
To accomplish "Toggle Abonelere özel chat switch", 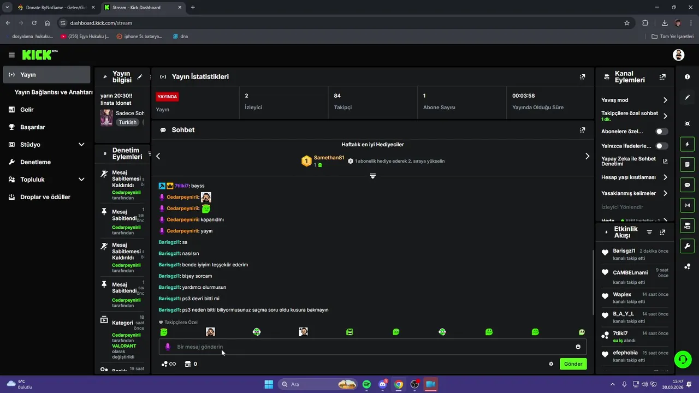I will click(x=662, y=132).
